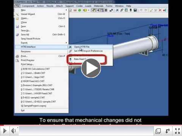Viewport: 182px width, 136px height.
Task: Open the Help menu
Action: [129, 6]
